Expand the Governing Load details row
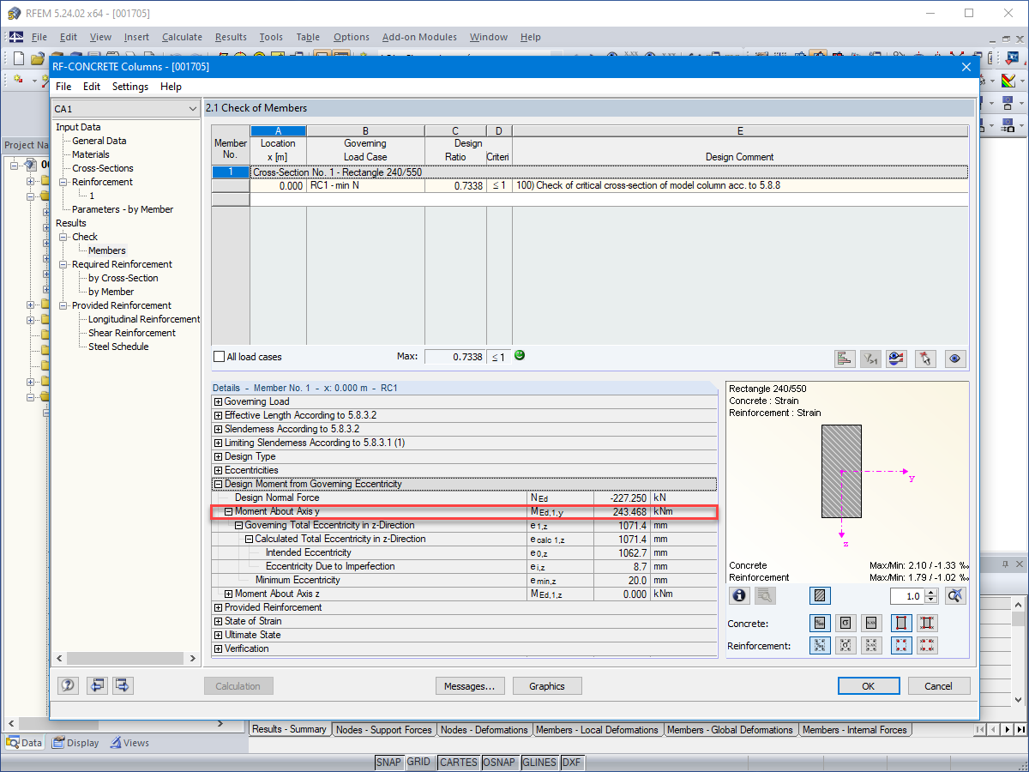1029x772 pixels. pos(218,401)
